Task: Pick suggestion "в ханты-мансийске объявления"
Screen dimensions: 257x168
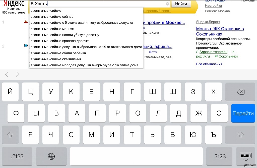Action: pyautogui.click(x=56, y=59)
